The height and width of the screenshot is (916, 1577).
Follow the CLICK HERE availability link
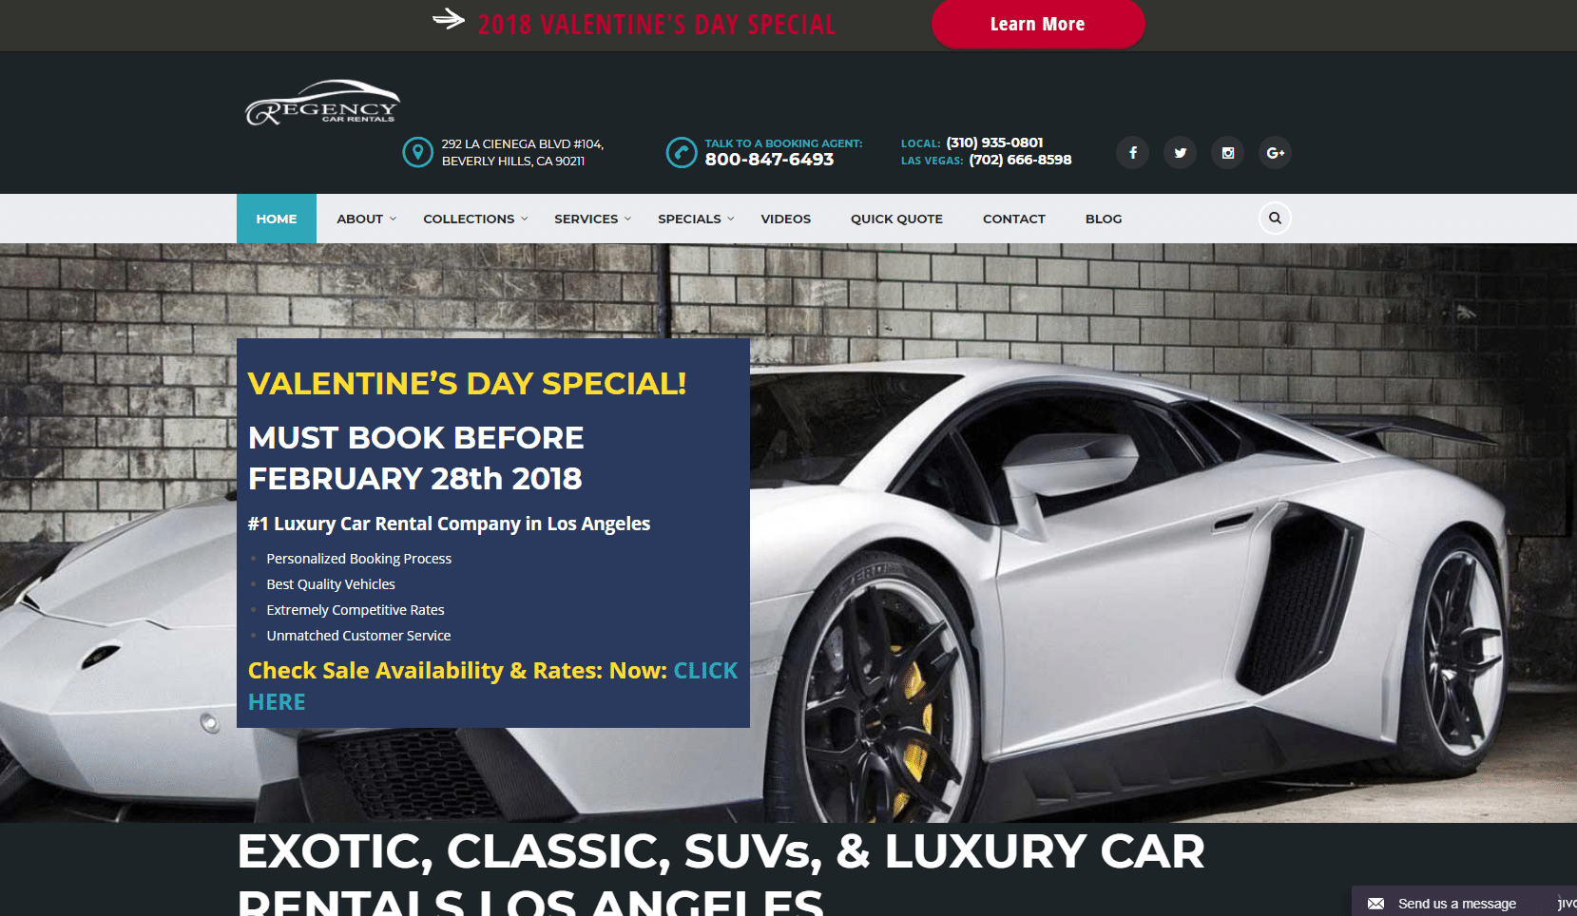pyautogui.click(x=492, y=686)
